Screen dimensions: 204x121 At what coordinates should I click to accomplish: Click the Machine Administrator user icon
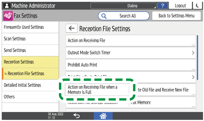7,6
